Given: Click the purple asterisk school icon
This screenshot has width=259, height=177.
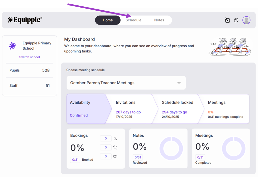Looking at the screenshot, I should [x=13, y=46].
